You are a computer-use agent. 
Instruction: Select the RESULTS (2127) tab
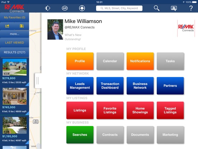[14, 52]
